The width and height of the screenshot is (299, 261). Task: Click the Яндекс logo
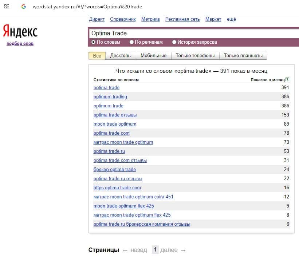point(20,32)
